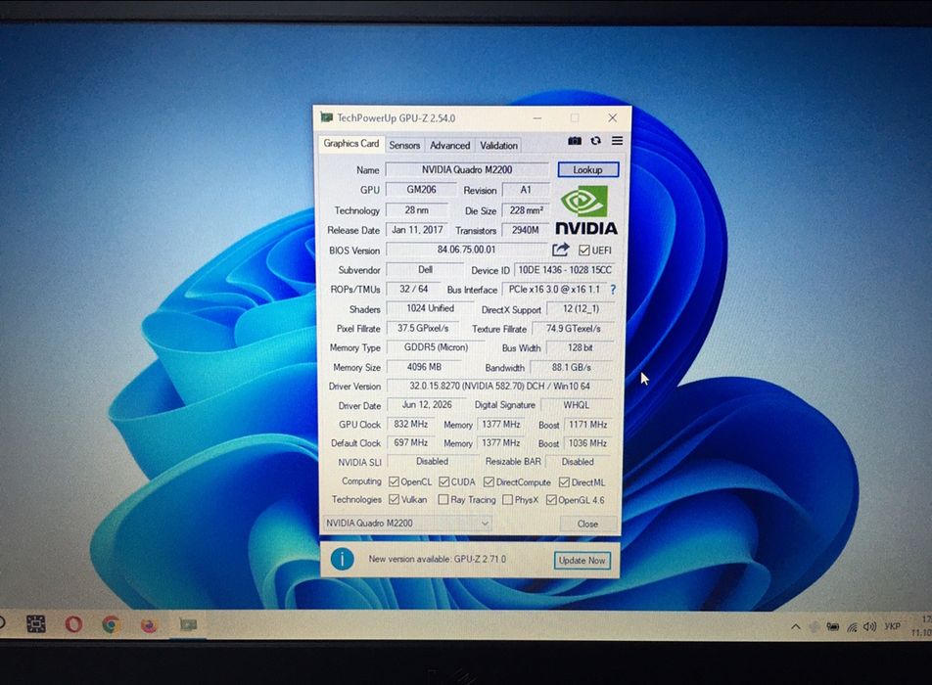The width and height of the screenshot is (932, 685).
Task: Capture GPU-Z screenshot with camera icon
Action: [574, 141]
